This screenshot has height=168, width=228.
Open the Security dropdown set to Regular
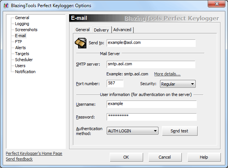coord(178,84)
